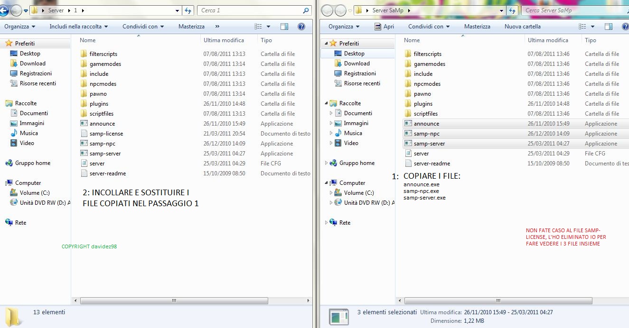Viewport: 629px width, 328px height.
Task: Go back in left Explorer window
Action: [x=4, y=10]
